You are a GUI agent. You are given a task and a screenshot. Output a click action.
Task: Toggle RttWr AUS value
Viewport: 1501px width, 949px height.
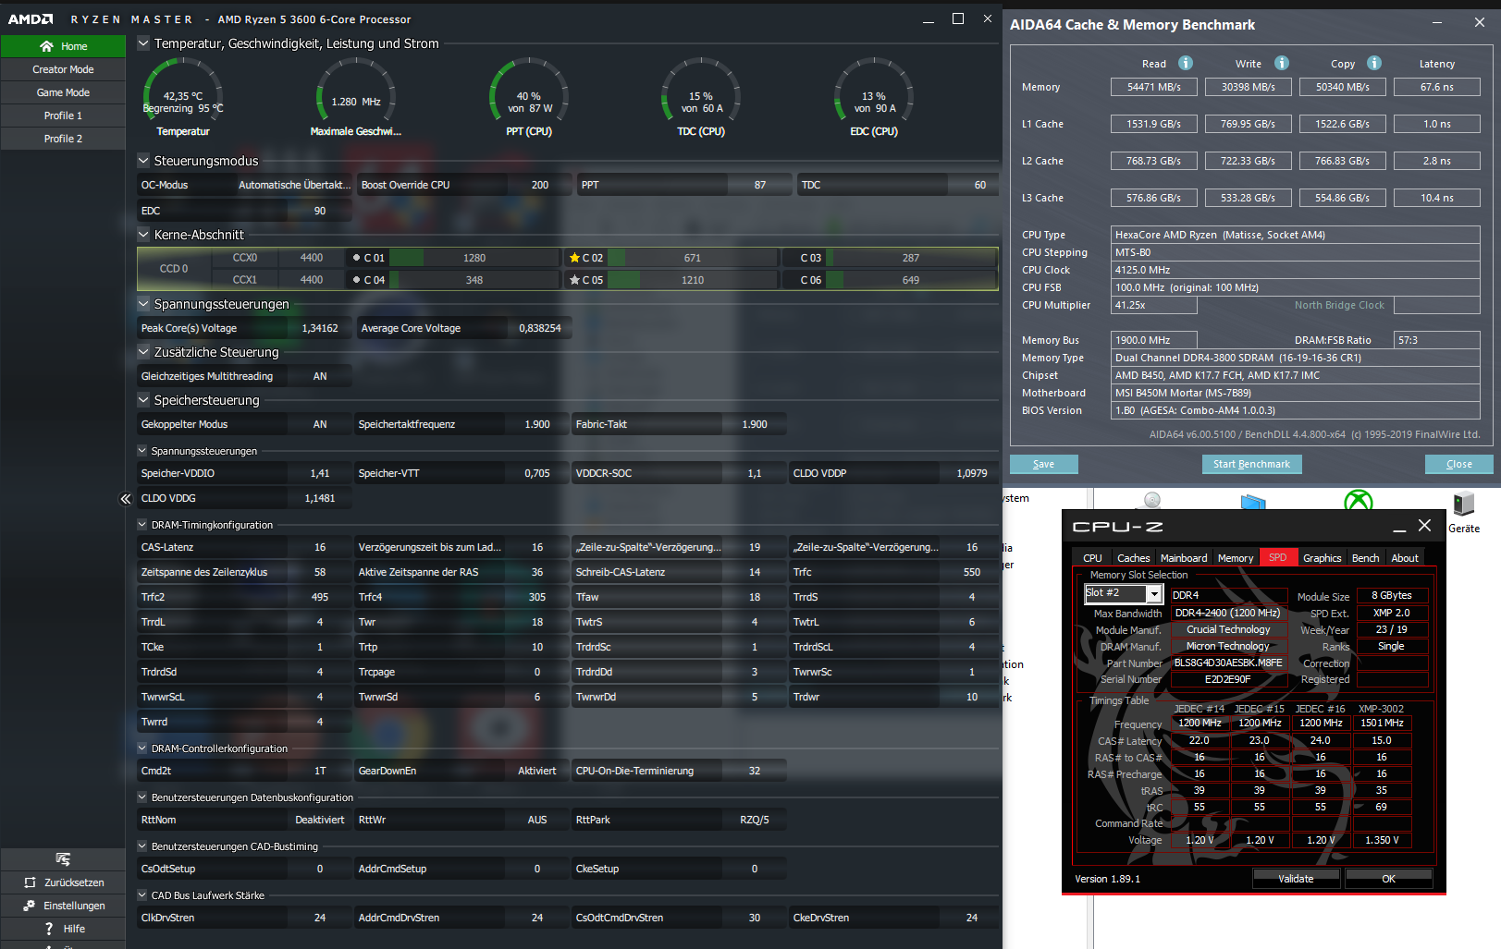pyautogui.click(x=537, y=820)
